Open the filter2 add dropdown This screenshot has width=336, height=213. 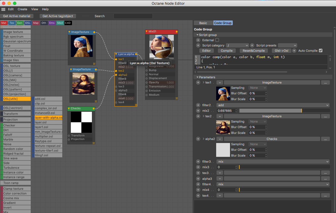point(273,105)
